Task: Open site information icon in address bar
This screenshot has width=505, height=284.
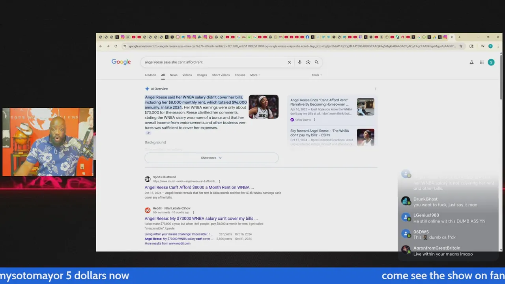Action: point(125,46)
